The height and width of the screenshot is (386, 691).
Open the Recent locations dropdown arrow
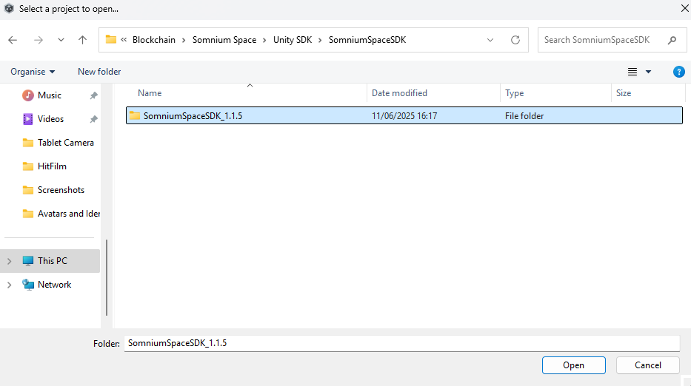pos(61,40)
